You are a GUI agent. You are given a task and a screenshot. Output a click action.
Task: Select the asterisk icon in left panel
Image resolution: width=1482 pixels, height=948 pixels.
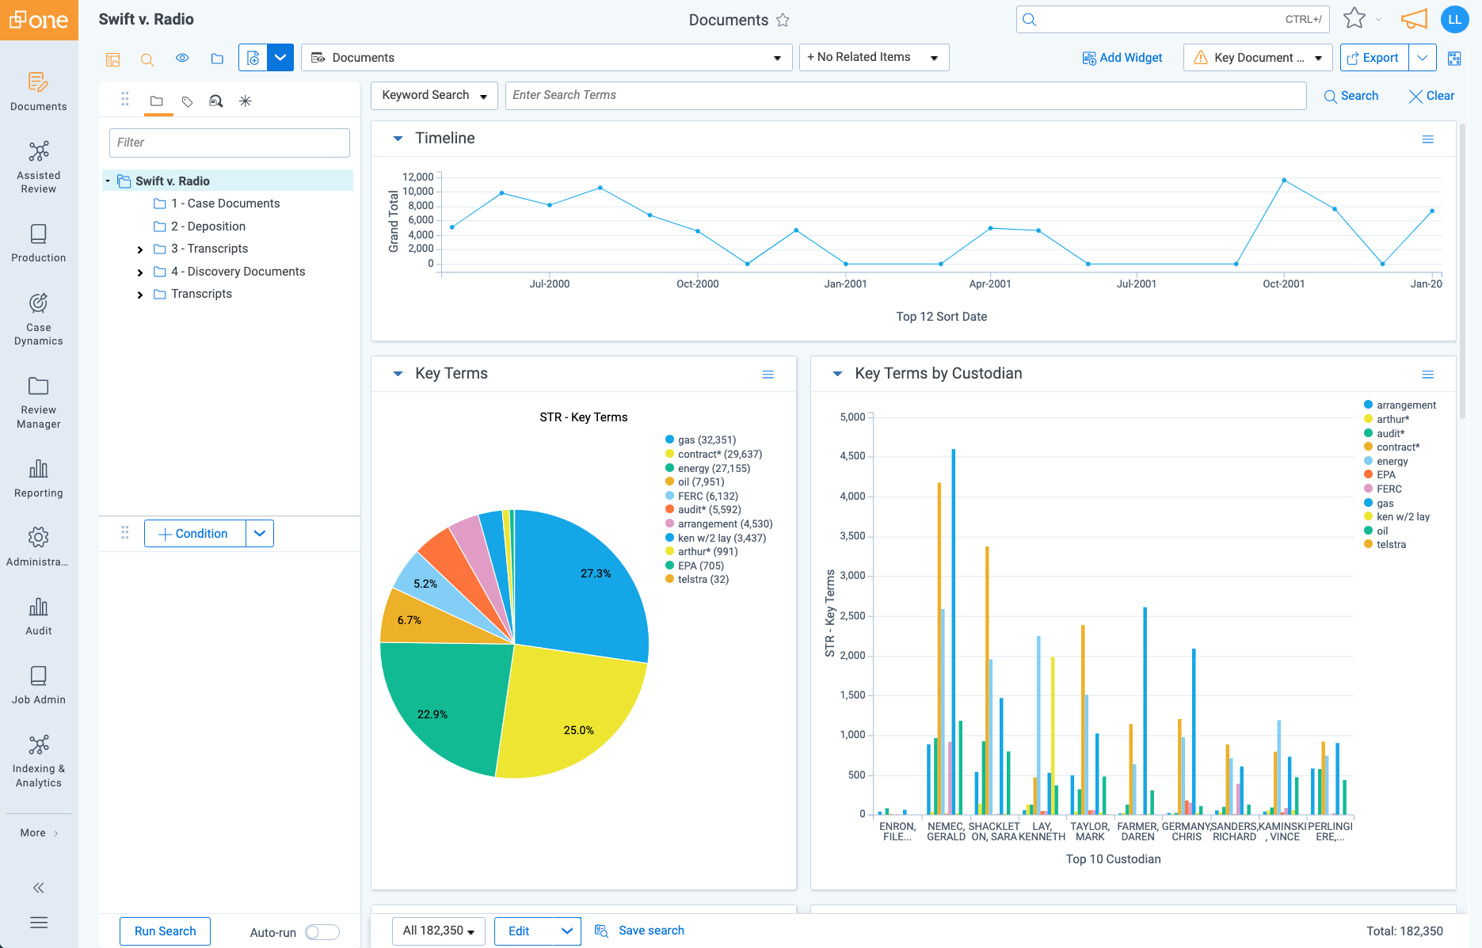(x=246, y=101)
